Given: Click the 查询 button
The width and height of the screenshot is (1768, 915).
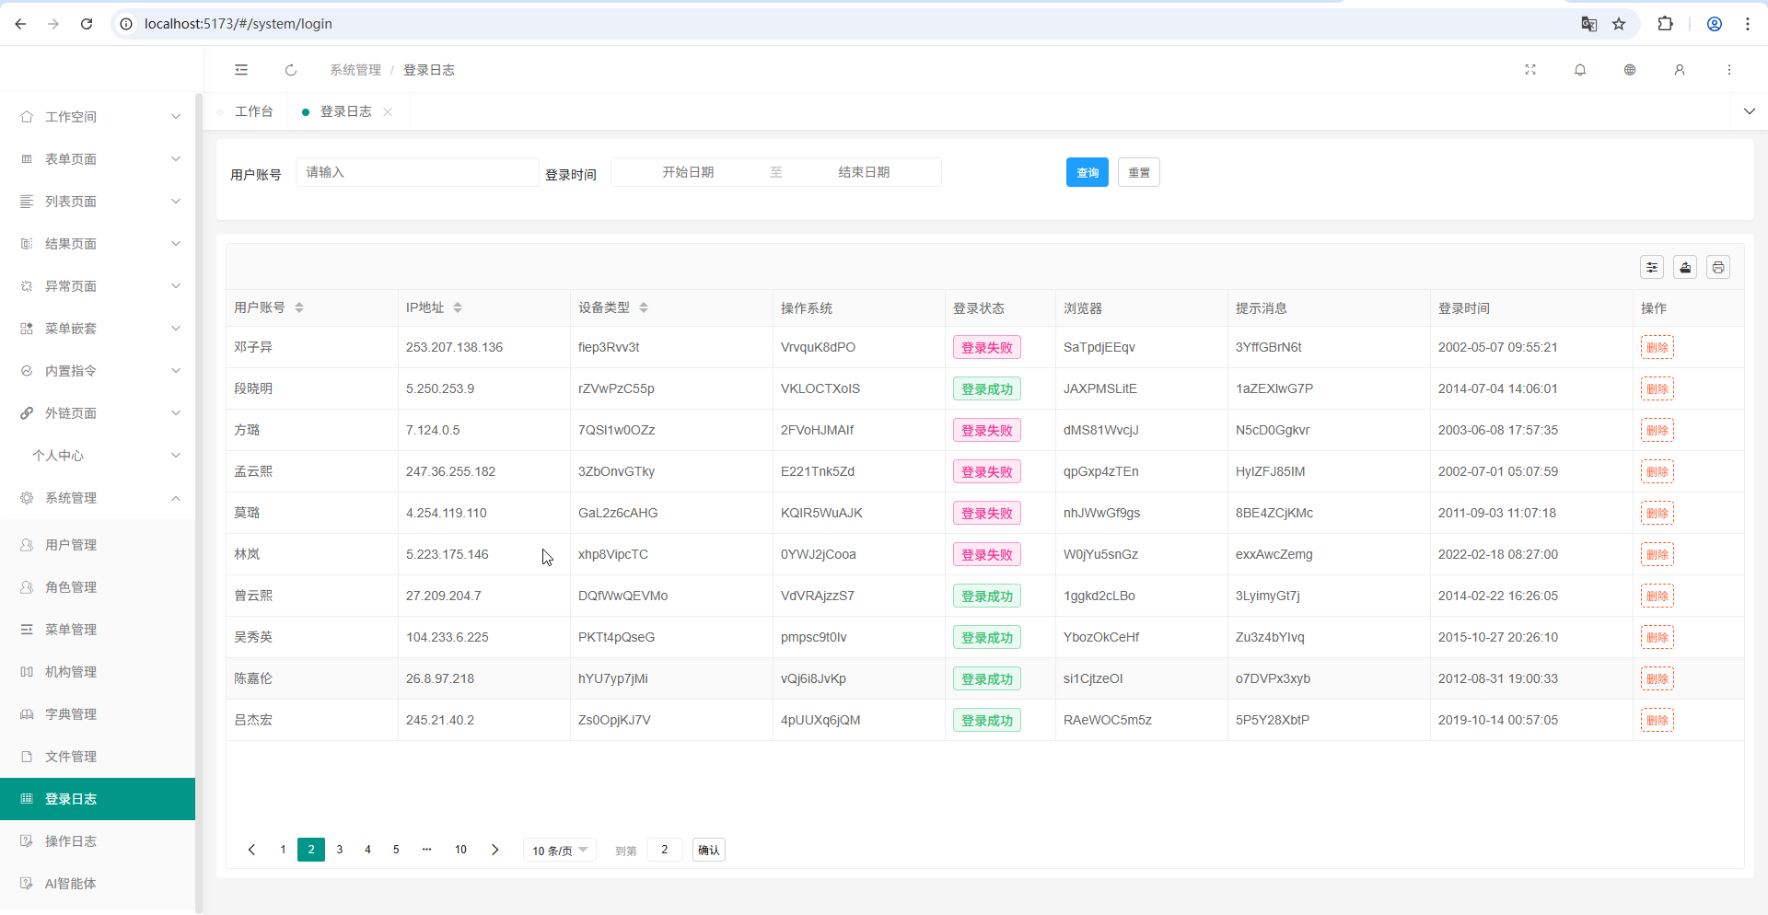Looking at the screenshot, I should [x=1088, y=172].
